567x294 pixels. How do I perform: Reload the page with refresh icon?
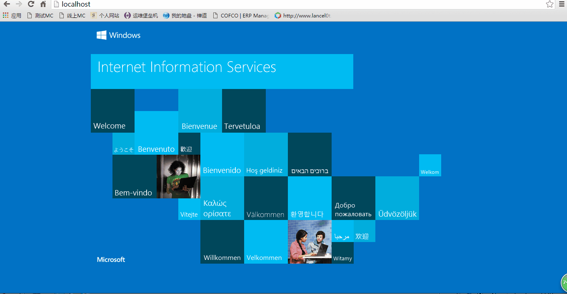[31, 4]
